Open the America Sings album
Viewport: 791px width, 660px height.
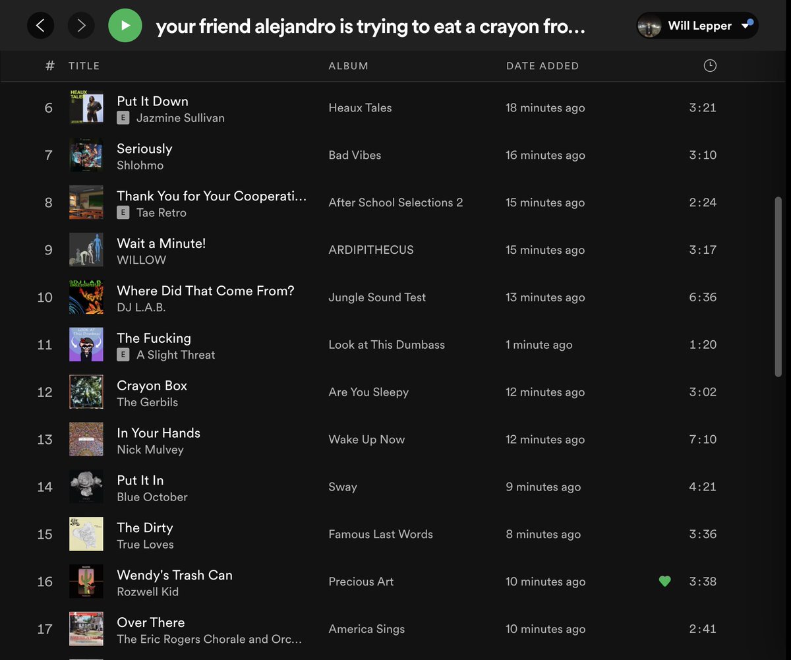coord(367,630)
